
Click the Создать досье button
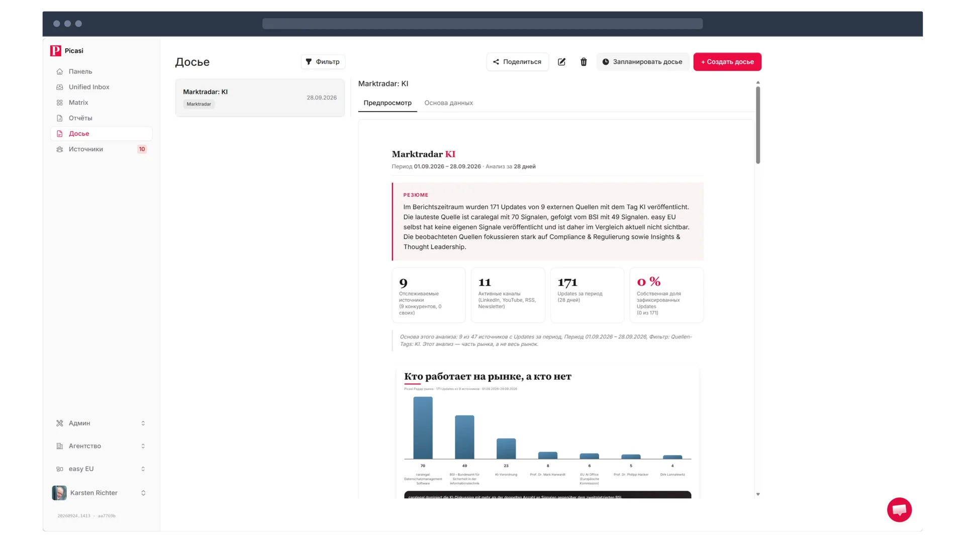coord(727,62)
